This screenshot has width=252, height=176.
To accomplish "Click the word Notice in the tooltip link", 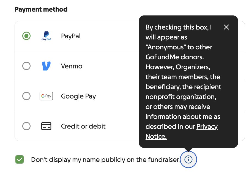I will click(156, 137).
